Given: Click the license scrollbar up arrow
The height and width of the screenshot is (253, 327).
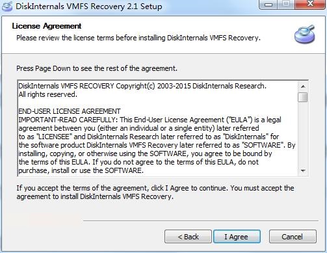Looking at the screenshot, I should (x=303, y=87).
